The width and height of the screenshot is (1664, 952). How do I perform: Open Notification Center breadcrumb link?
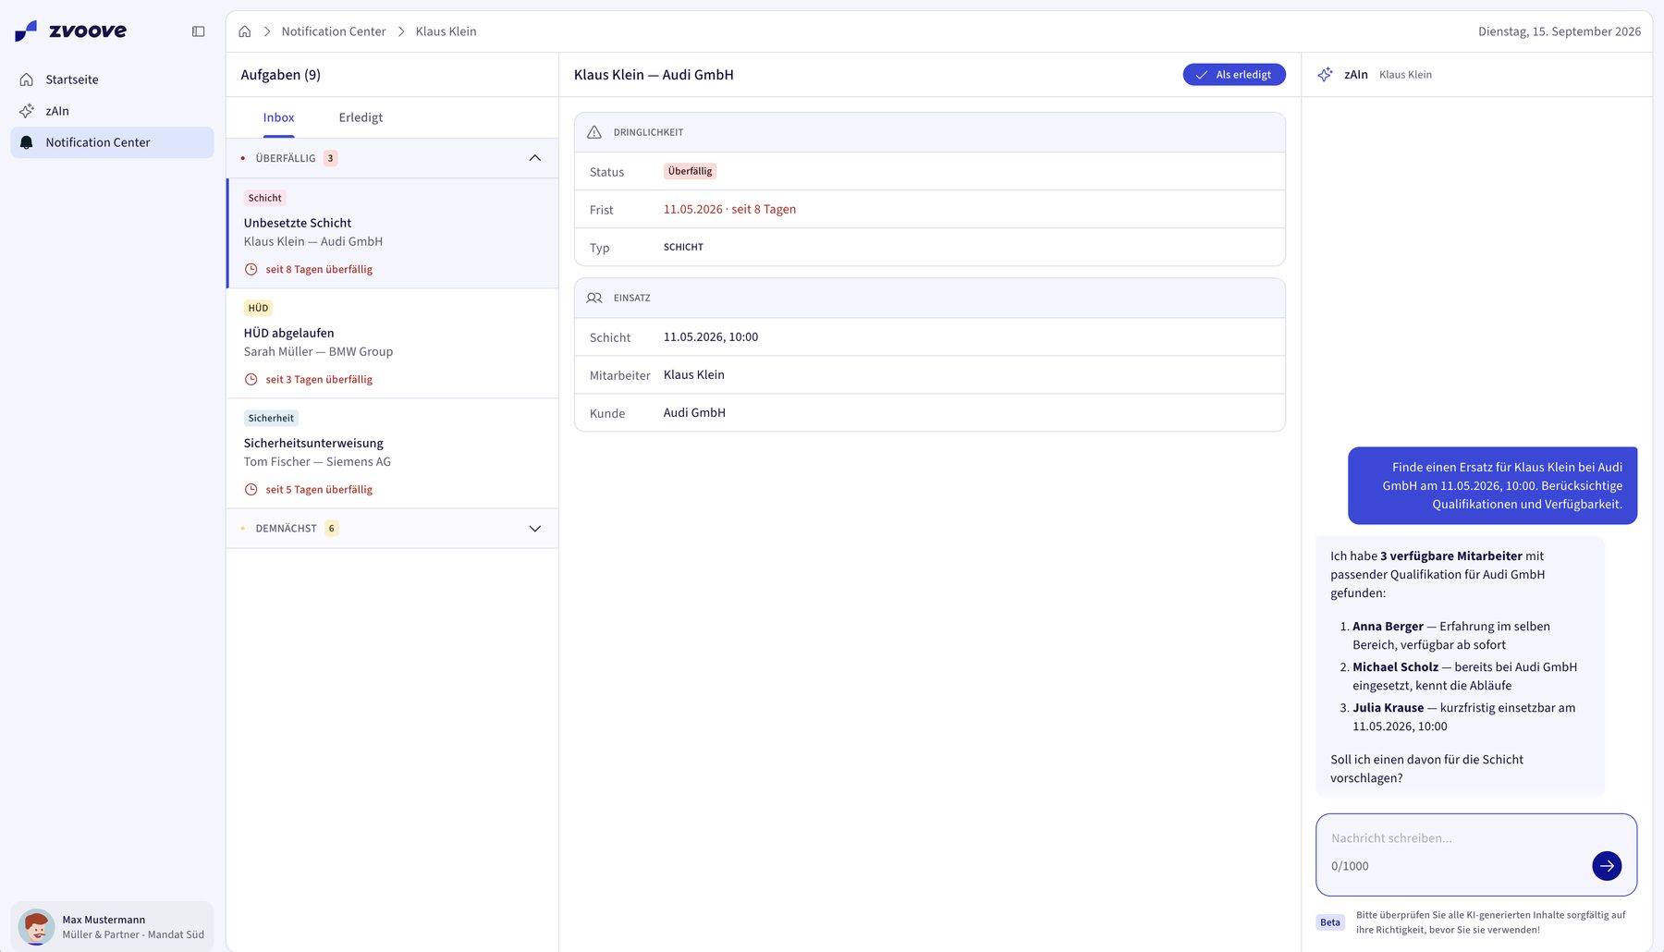pos(334,31)
